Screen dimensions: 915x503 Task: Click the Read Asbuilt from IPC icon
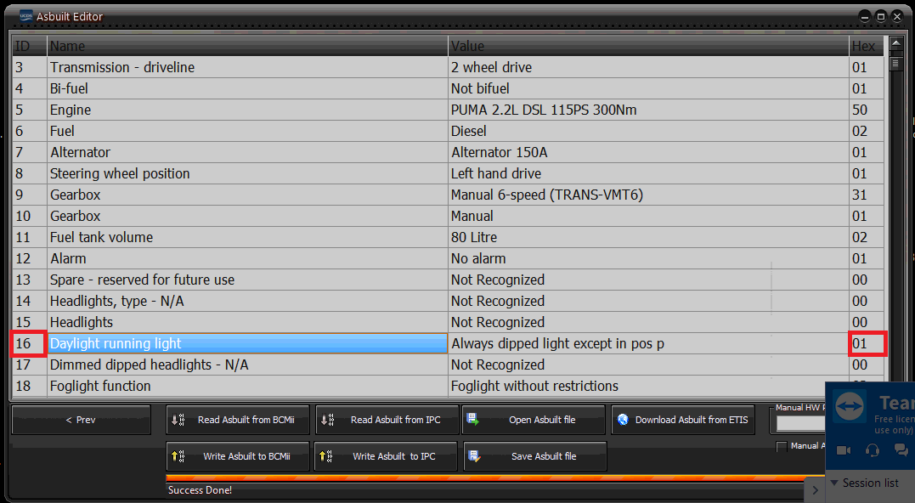tap(328, 420)
